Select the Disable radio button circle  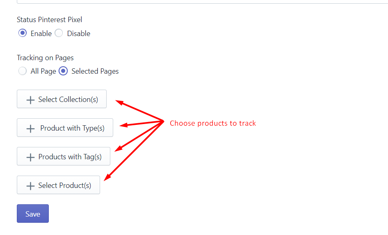59,33
